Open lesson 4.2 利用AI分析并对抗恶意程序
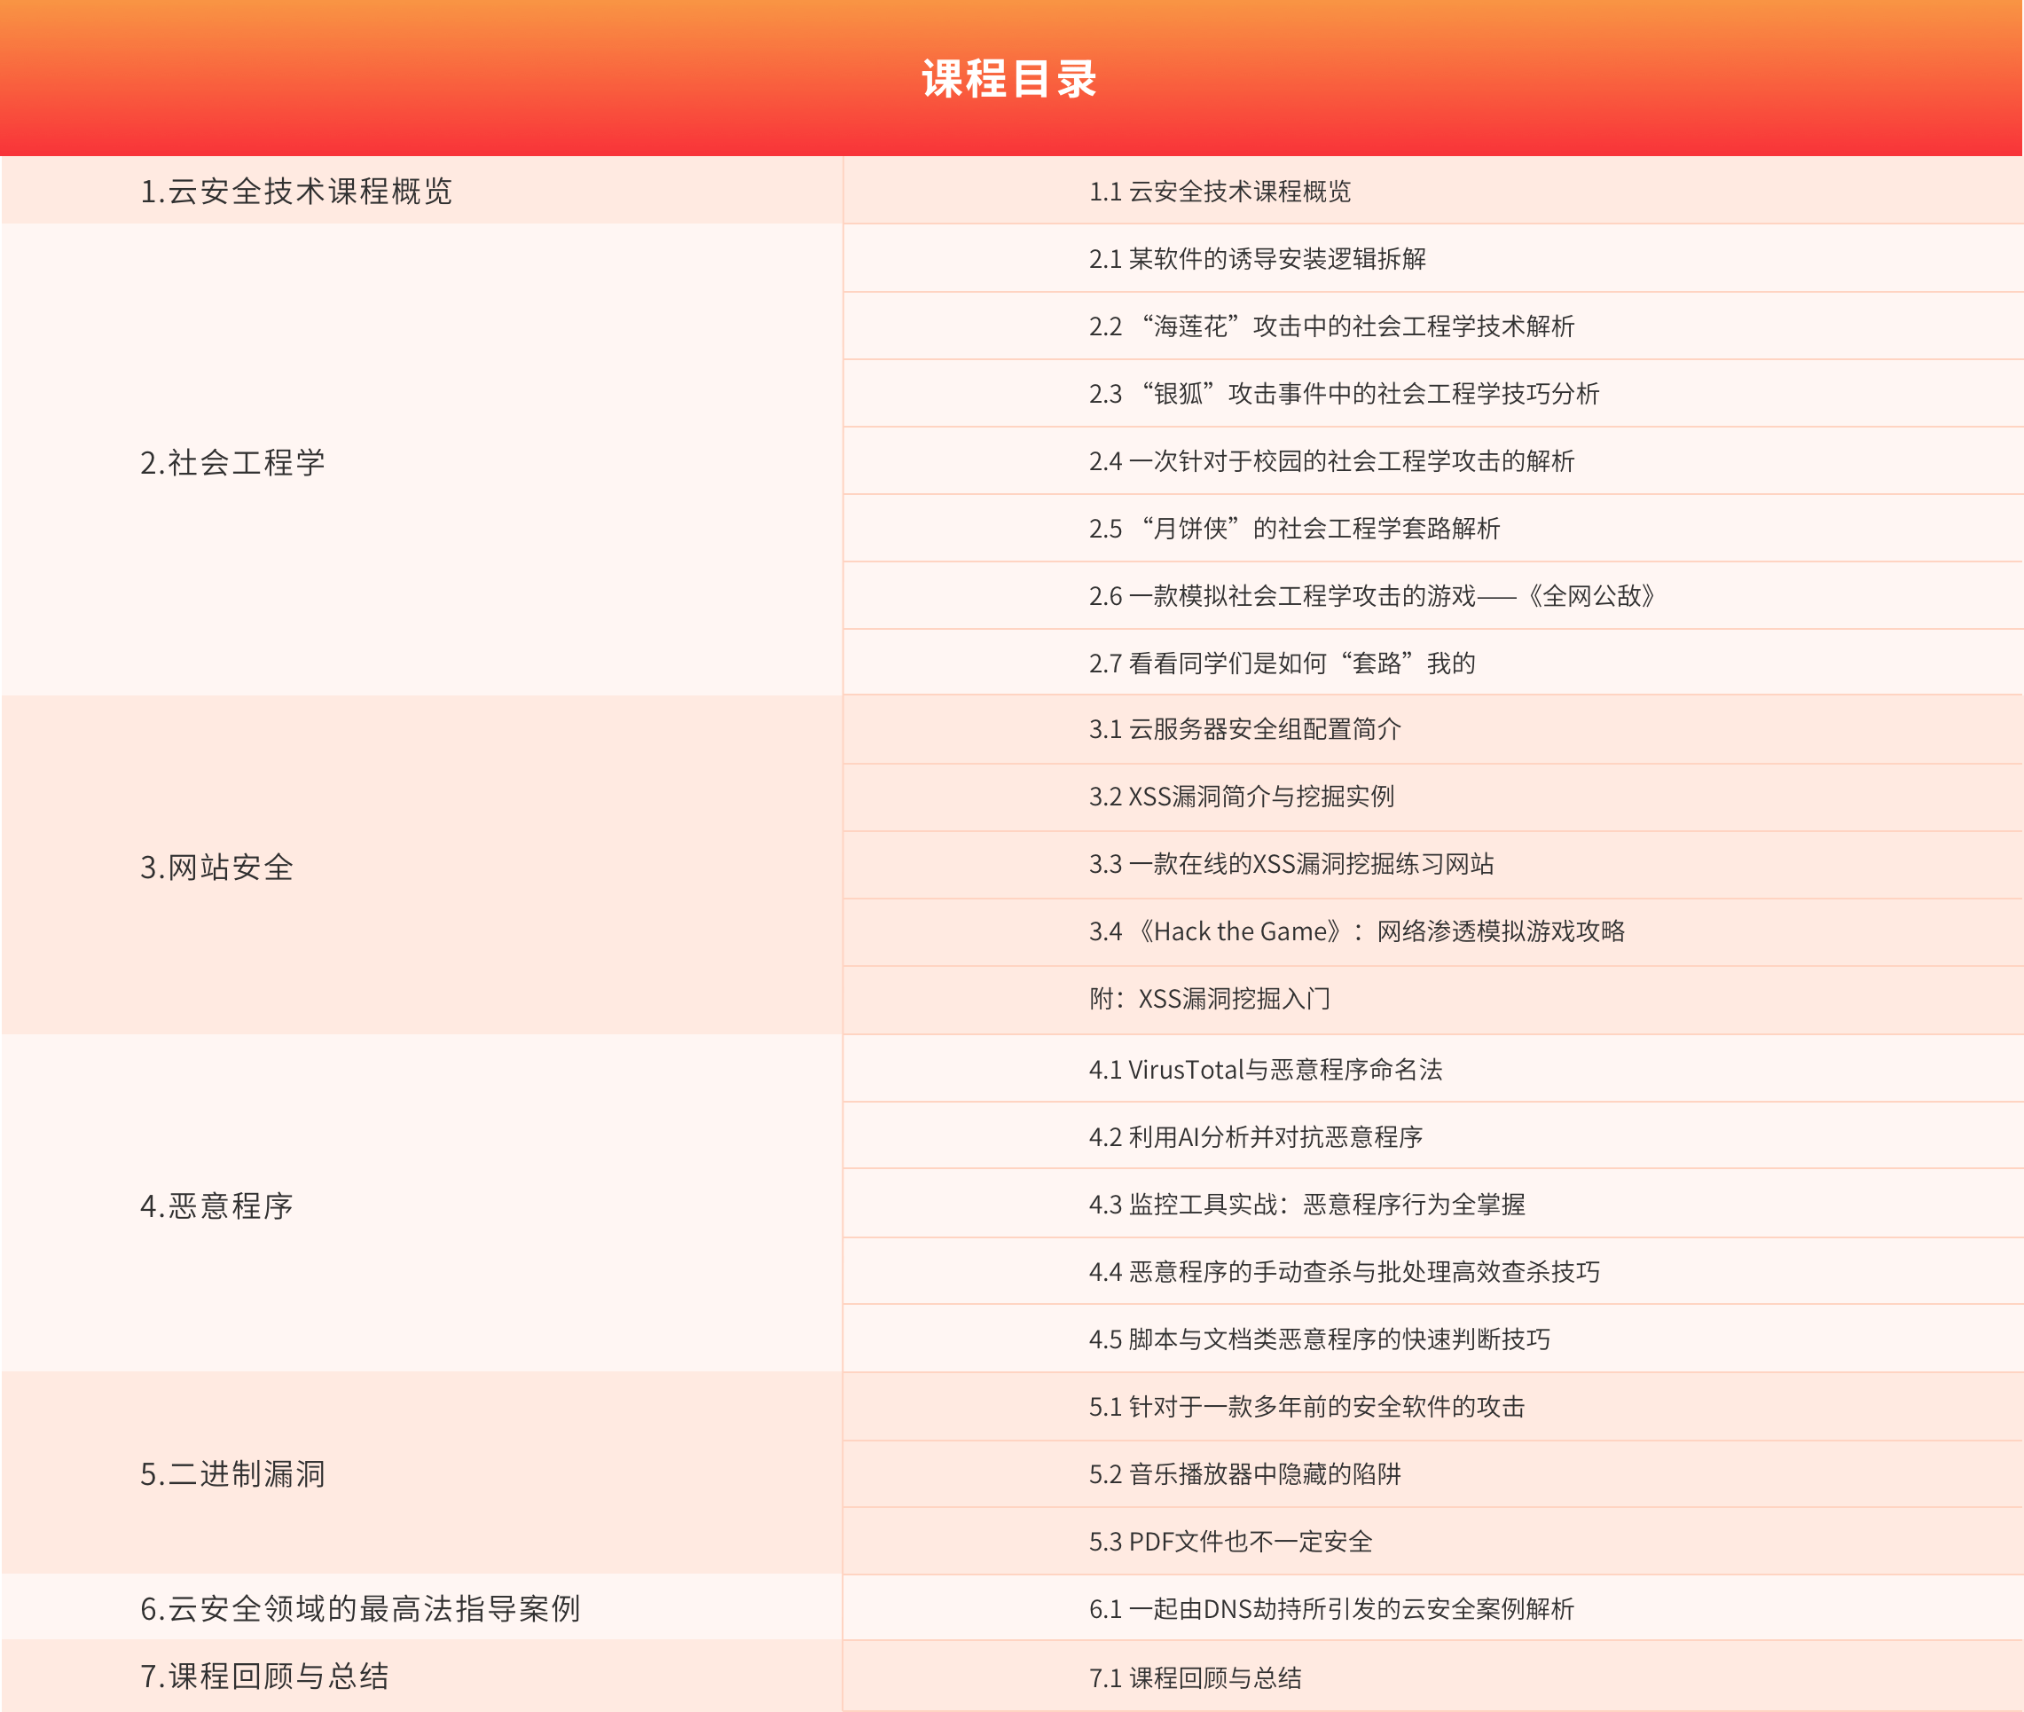The image size is (2024, 1712). pyautogui.click(x=1256, y=1137)
